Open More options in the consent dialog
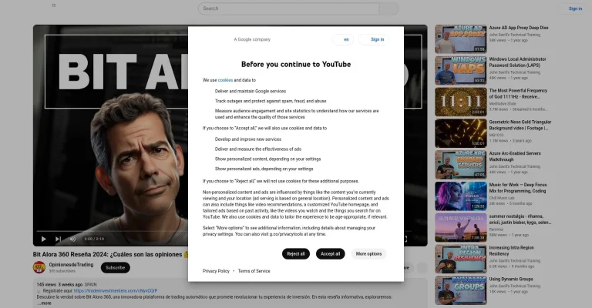Viewport: 592px width, 308px height. click(368, 253)
